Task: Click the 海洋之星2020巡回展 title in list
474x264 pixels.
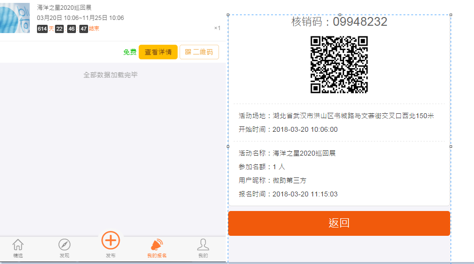Action: pyautogui.click(x=64, y=8)
